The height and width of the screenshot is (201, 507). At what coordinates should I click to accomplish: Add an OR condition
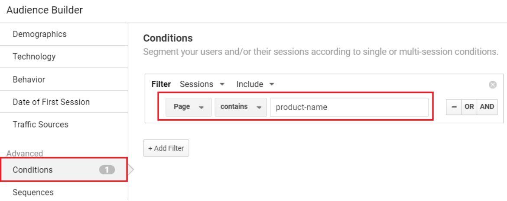(469, 107)
